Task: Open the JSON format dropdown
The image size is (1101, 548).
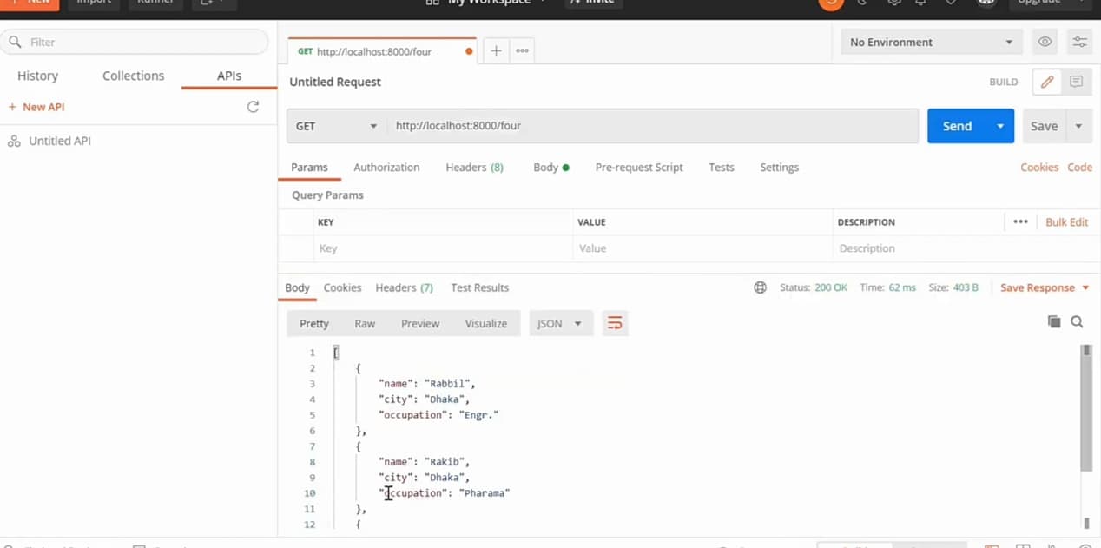Action: (560, 323)
